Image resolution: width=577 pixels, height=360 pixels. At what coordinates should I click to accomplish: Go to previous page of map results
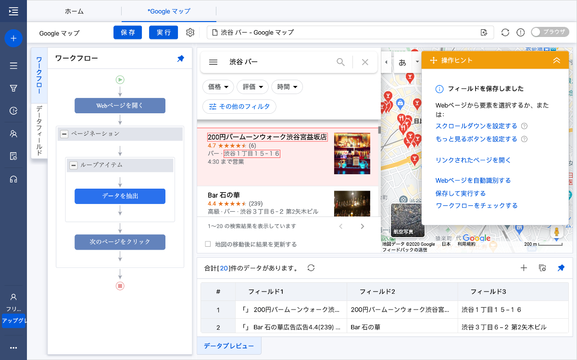[341, 226]
